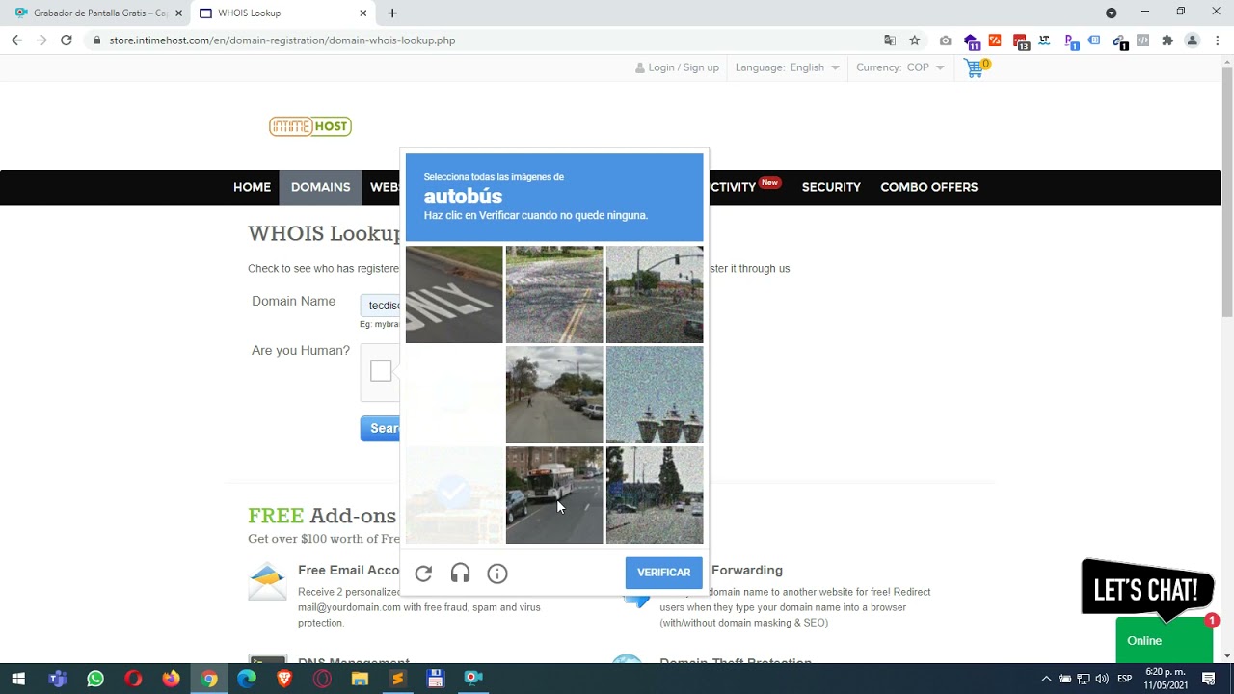Select the captcha tile with street lamp posts
Image resolution: width=1234 pixels, height=694 pixels.
coord(655,394)
